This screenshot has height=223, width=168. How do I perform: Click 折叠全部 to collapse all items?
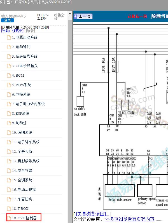coord(59,17)
